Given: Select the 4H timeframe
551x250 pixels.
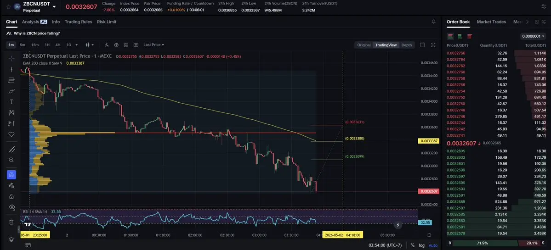Looking at the screenshot, I should [58, 45].
